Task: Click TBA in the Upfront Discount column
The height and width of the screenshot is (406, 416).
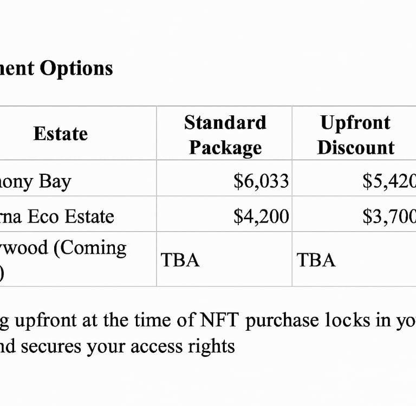Action: 316,260
